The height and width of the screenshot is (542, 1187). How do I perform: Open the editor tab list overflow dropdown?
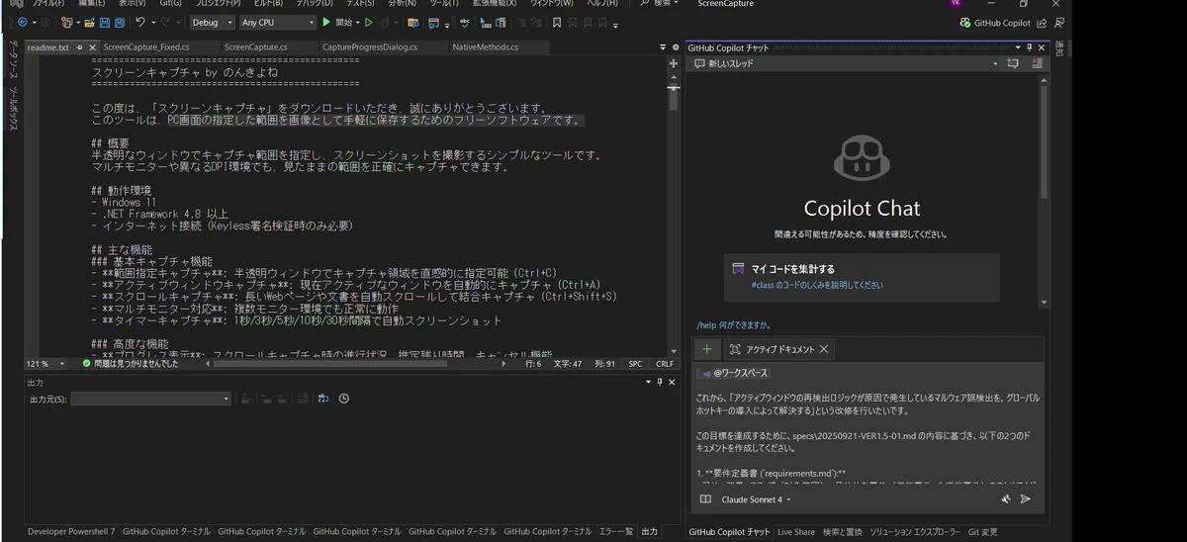662,46
